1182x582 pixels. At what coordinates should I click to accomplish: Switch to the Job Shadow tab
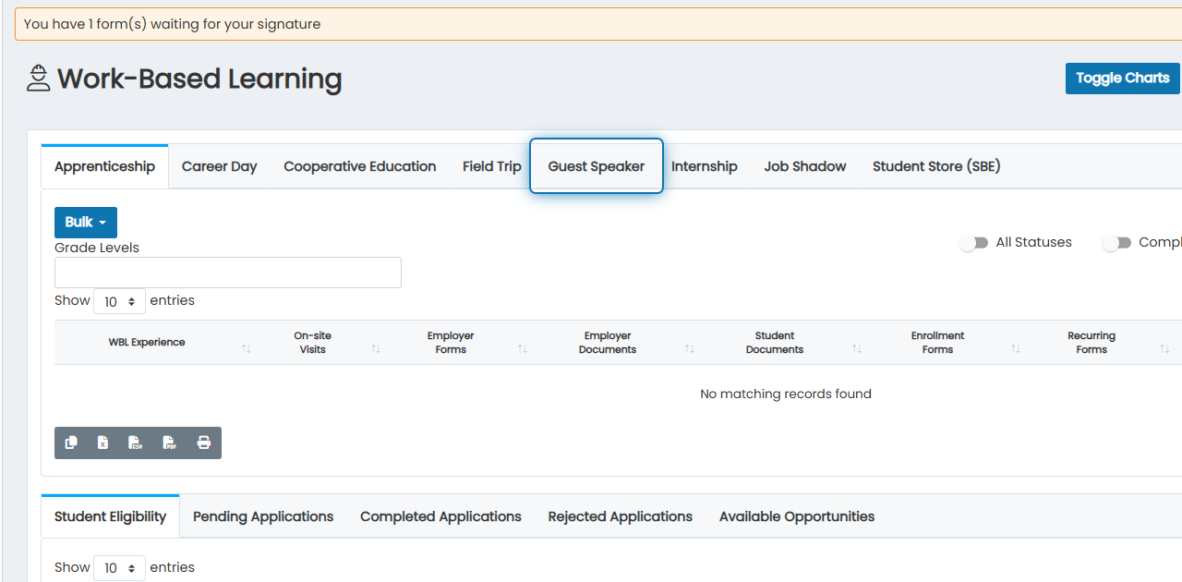(805, 166)
